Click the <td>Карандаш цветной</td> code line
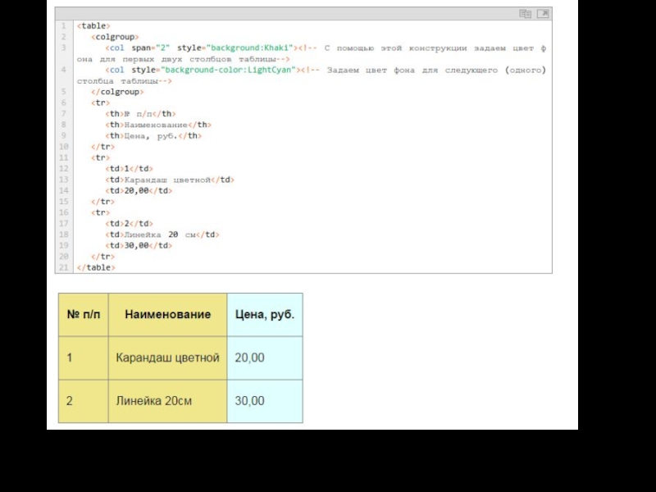The image size is (656, 492). (170, 180)
